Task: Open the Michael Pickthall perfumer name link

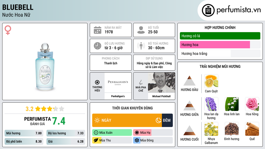Action: click(x=161, y=96)
